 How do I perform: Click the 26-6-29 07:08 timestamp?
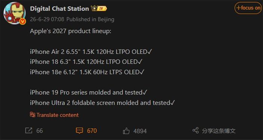click(47, 19)
